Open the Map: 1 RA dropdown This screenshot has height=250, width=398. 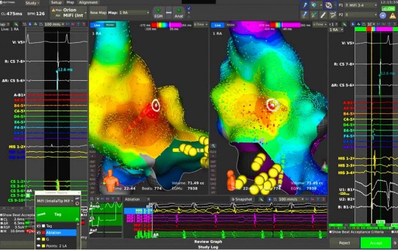pos(134,12)
